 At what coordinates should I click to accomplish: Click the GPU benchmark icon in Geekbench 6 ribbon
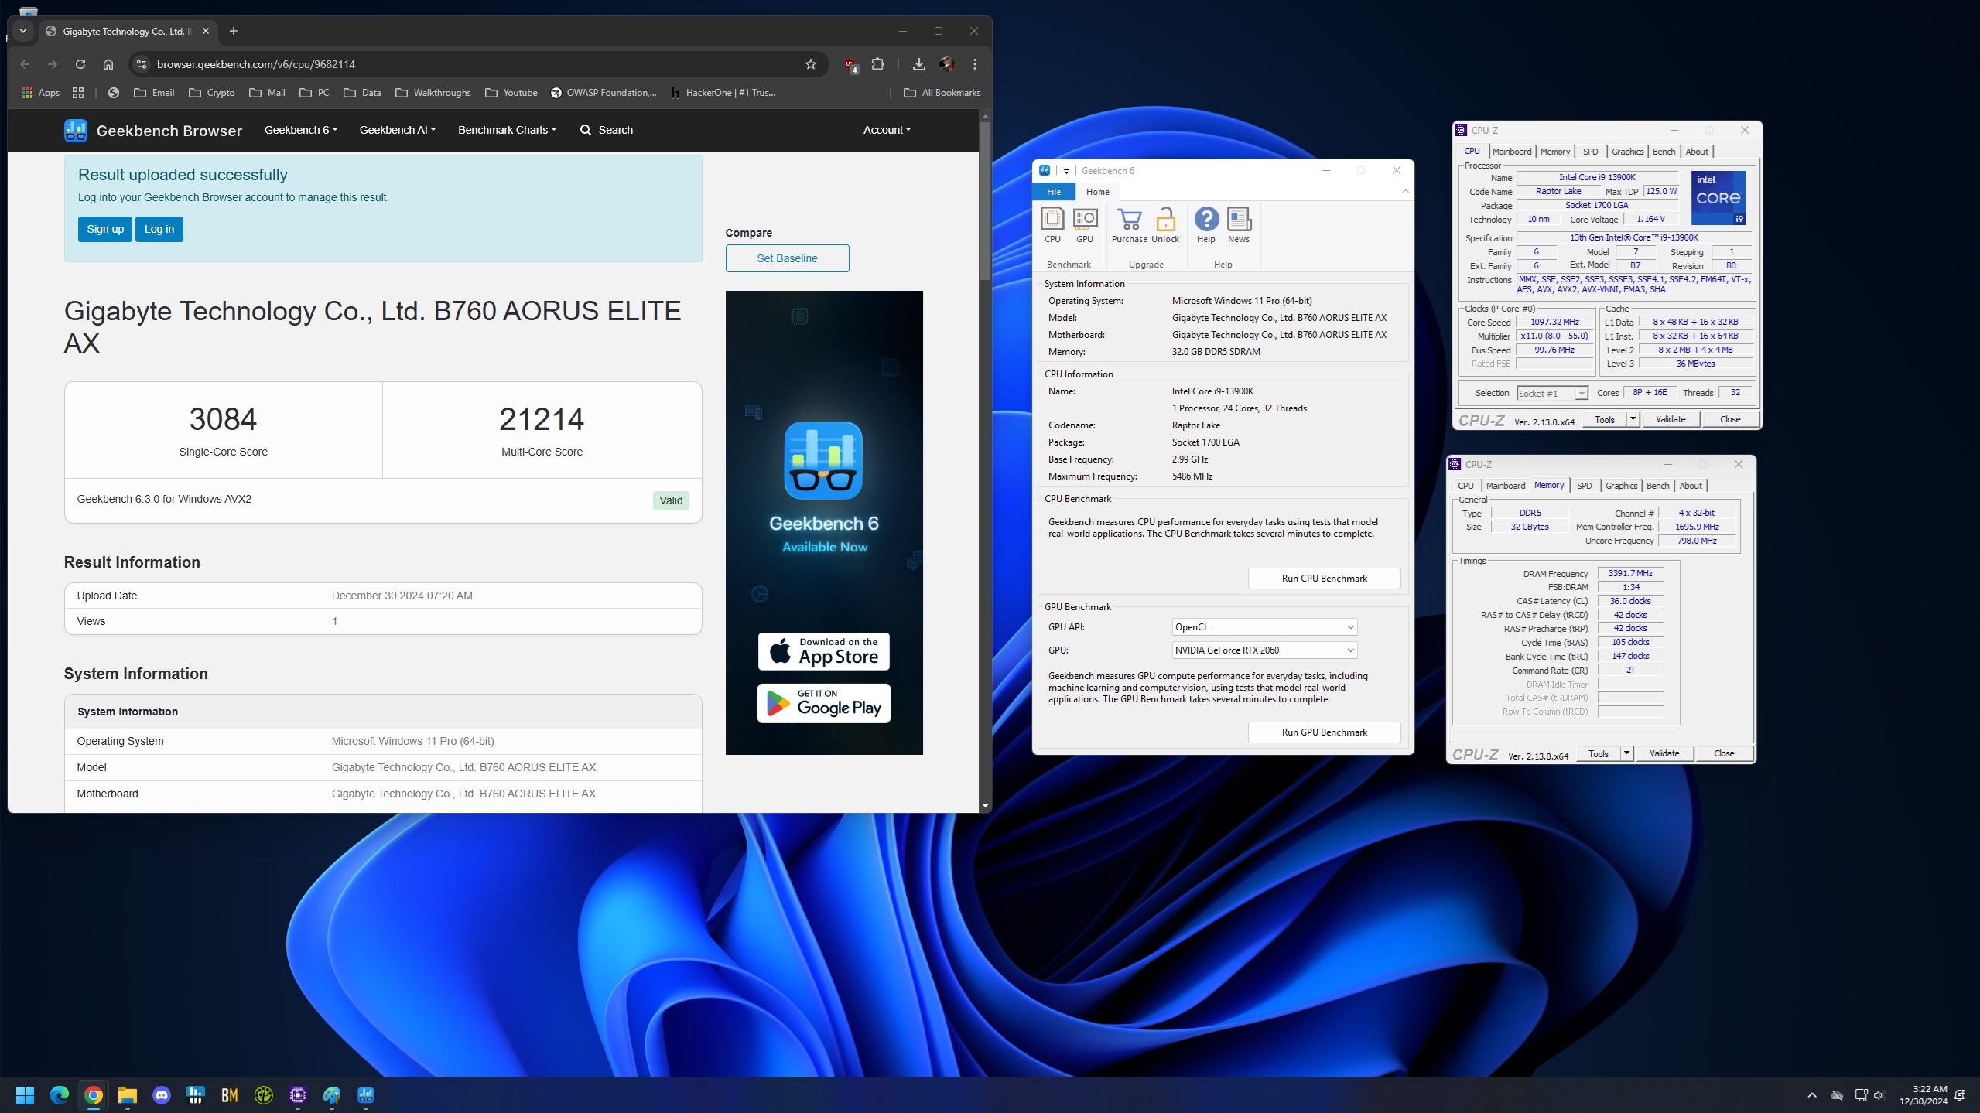tap(1085, 225)
